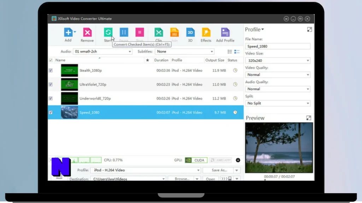Uncheck the Speed_1080 checkbox

pyautogui.click(x=51, y=112)
